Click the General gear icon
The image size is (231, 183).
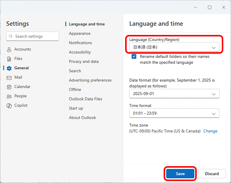(9, 68)
